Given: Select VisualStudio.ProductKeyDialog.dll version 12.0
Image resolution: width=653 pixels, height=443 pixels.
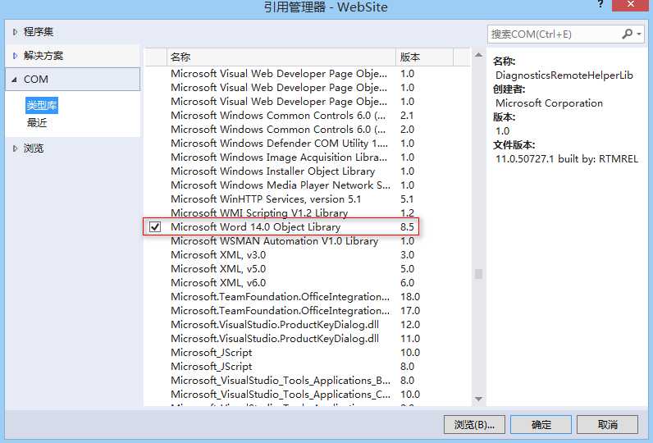Looking at the screenshot, I should (308, 325).
